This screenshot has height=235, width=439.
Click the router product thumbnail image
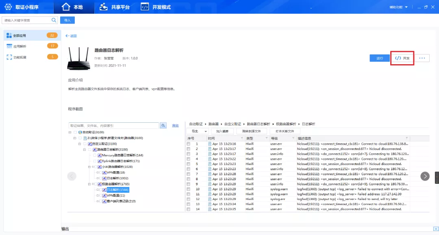click(79, 58)
